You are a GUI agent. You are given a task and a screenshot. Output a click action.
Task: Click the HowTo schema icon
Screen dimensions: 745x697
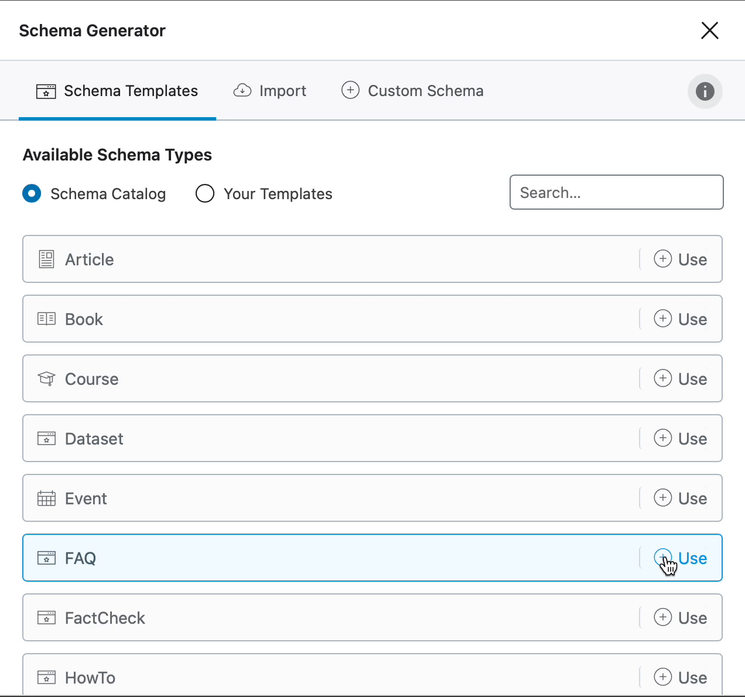(46, 677)
